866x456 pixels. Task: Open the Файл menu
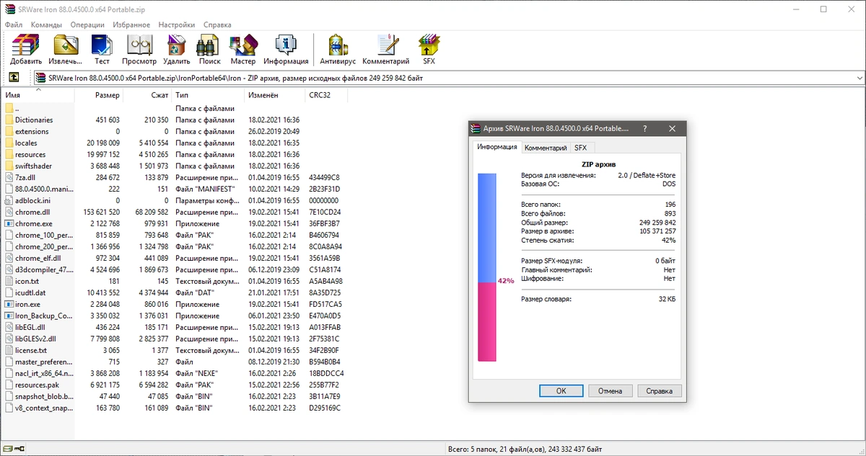tap(13, 24)
